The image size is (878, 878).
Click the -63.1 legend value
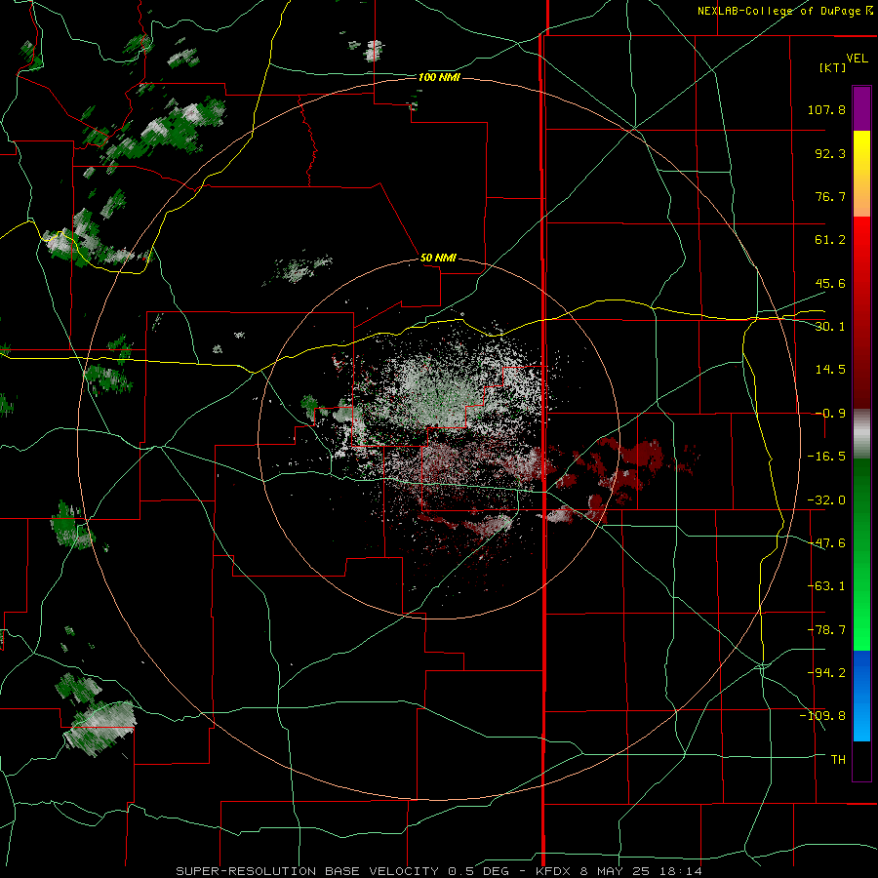click(x=826, y=586)
